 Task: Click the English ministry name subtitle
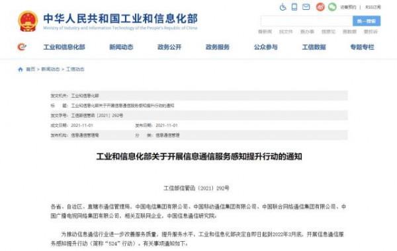coord(120,28)
